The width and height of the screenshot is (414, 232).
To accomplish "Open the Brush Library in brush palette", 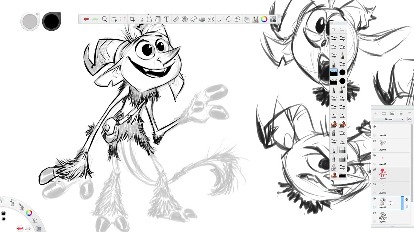I will tap(342, 29).
